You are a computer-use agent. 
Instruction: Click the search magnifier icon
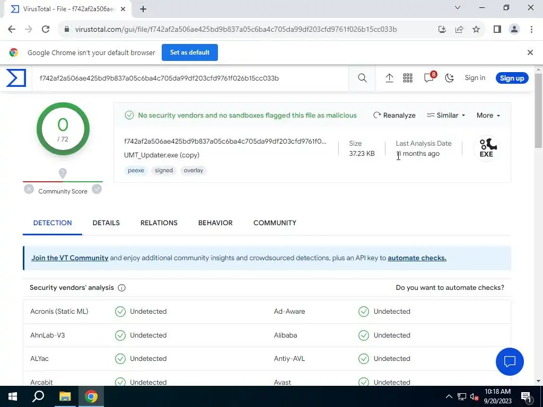tap(362, 78)
